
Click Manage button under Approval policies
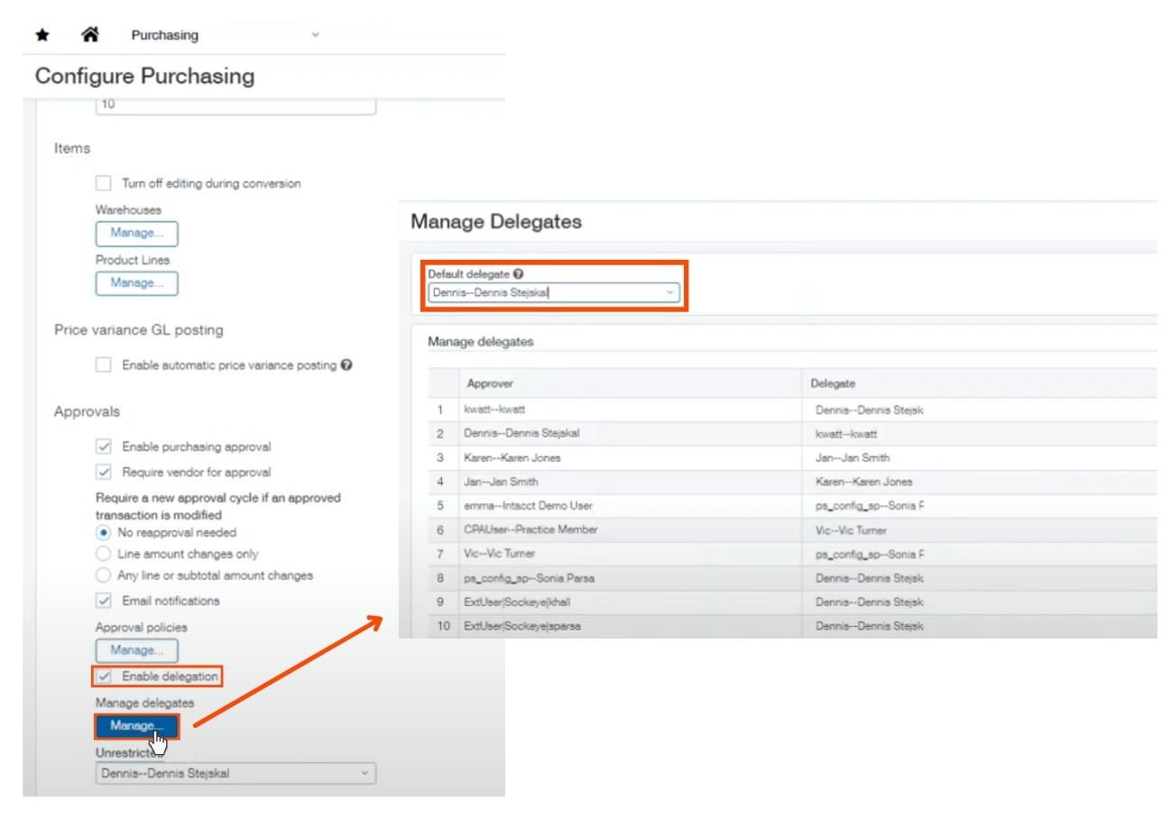[137, 650]
